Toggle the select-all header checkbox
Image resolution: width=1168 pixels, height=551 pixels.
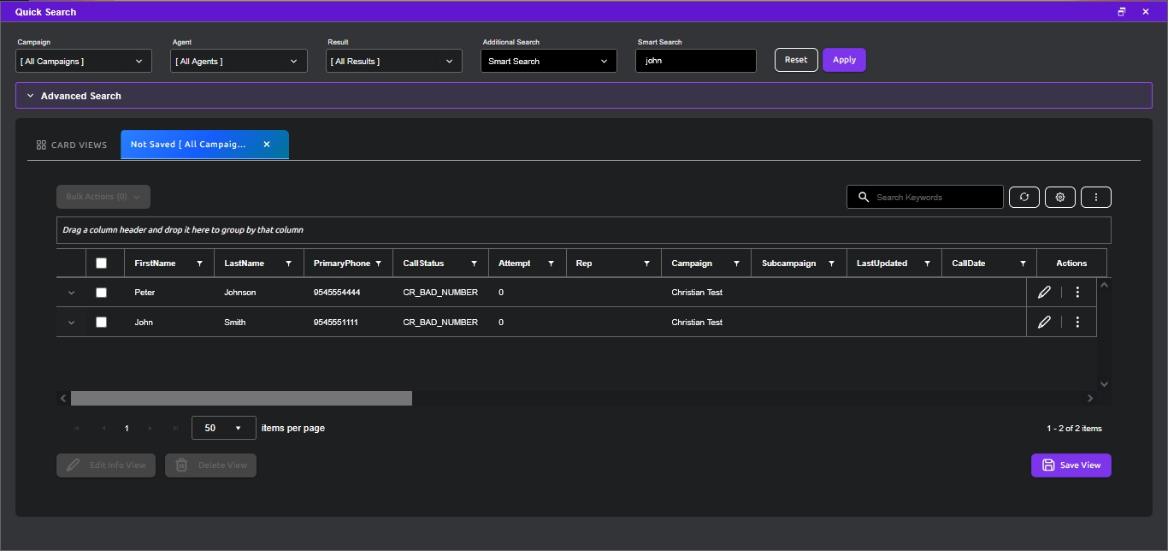(x=101, y=264)
